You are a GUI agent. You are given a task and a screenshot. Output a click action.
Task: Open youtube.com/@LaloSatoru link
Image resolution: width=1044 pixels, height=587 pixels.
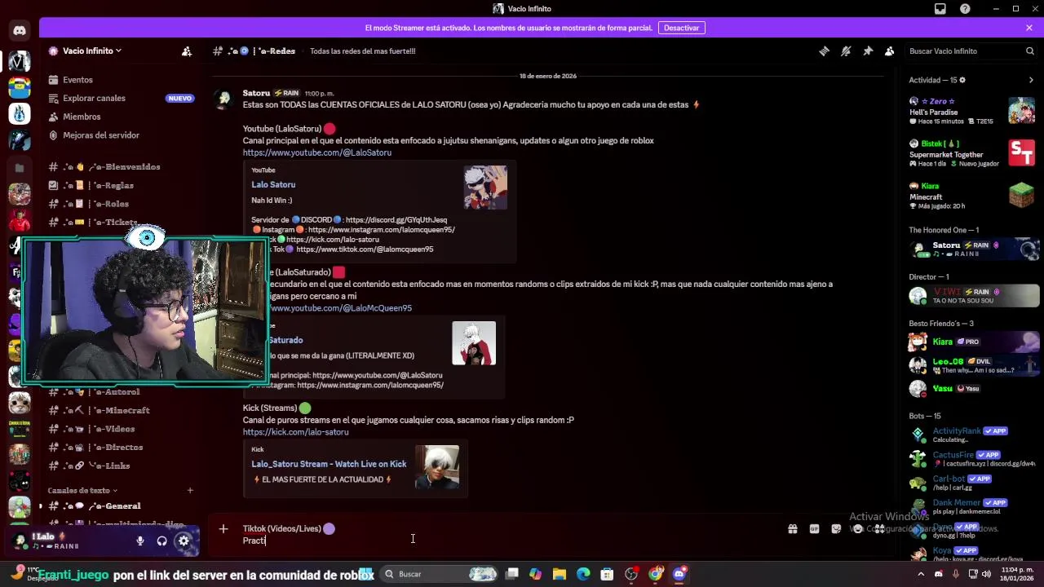pyautogui.click(x=316, y=152)
